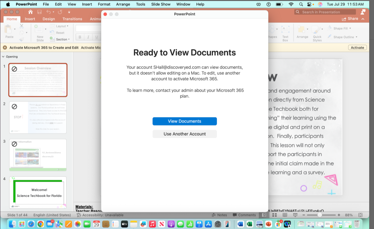This screenshot has height=229, width=374.
Task: Click the Activate button in the banner
Action: (357, 48)
